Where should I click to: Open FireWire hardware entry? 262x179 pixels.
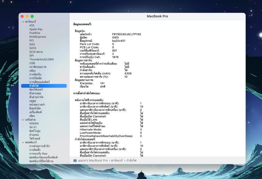tap(35, 33)
